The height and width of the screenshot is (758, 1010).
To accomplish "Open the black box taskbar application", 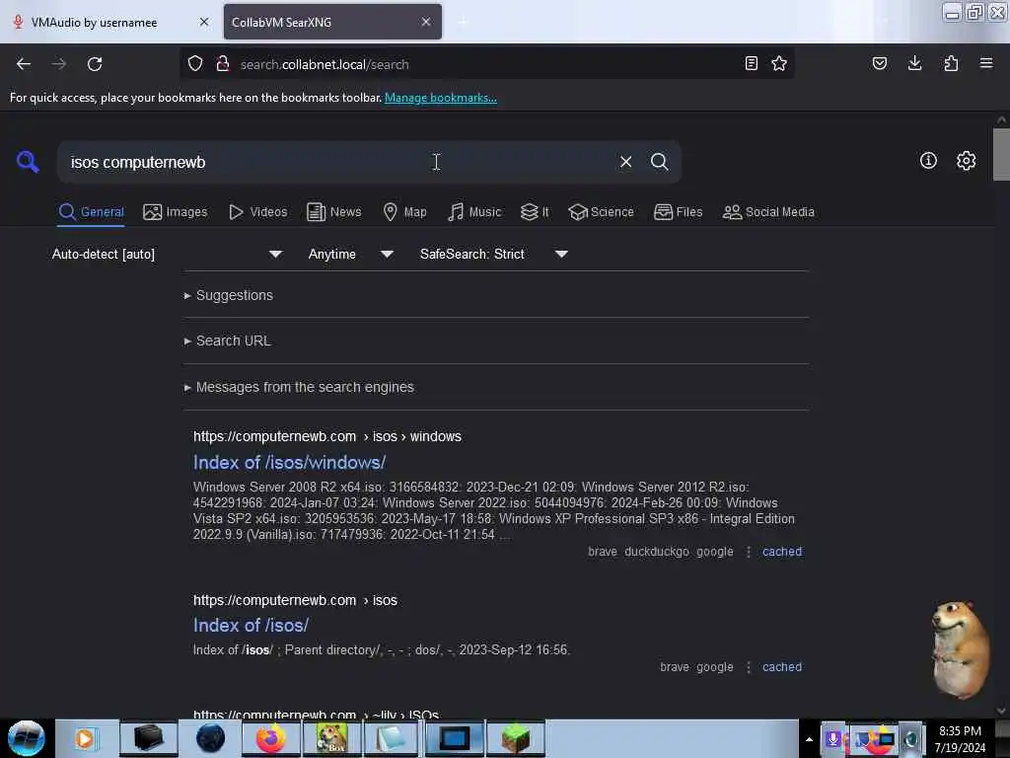I will tap(148, 738).
